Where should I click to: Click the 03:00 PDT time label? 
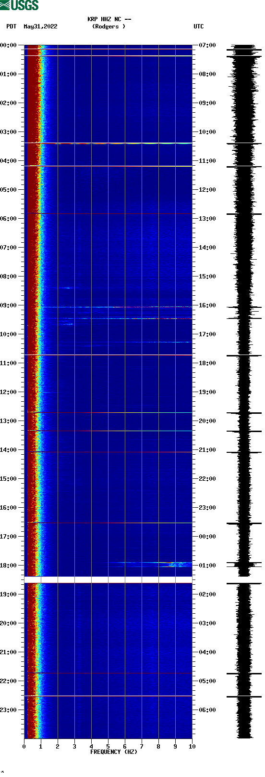click(9, 132)
